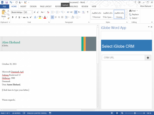The image size is (154, 115).
Task: Click the macro recording icon in status bar
Action: click(x=50, y=113)
